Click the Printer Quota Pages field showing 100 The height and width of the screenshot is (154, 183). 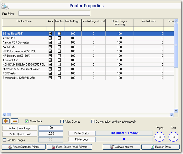click(x=51, y=128)
